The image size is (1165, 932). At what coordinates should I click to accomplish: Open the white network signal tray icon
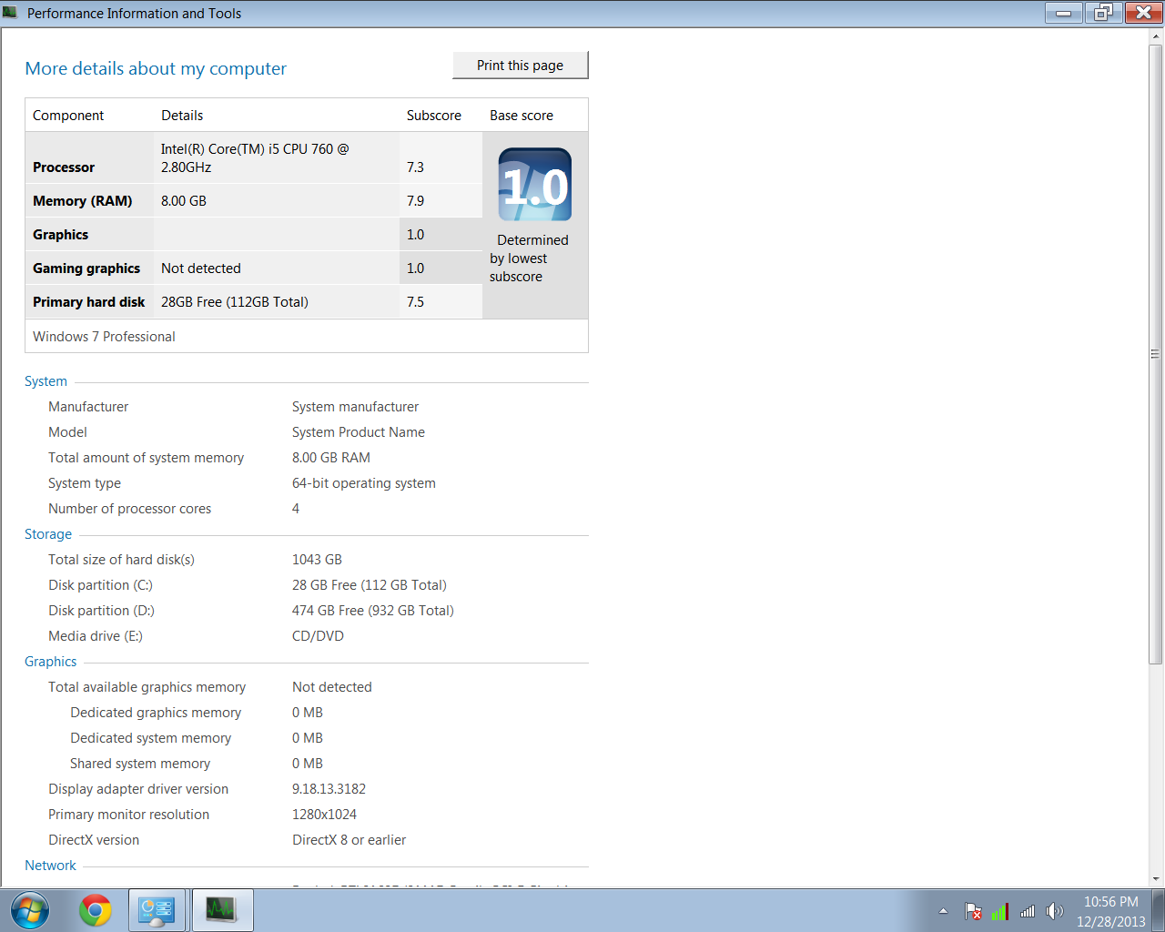point(1028,911)
